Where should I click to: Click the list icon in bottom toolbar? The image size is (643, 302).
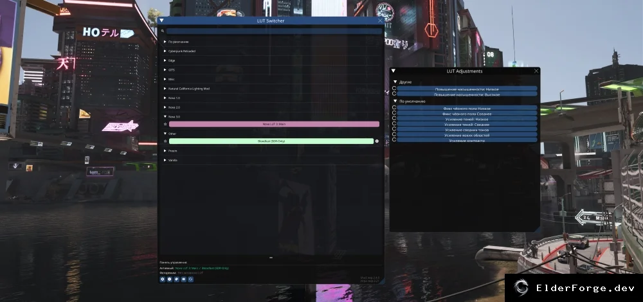183,279
